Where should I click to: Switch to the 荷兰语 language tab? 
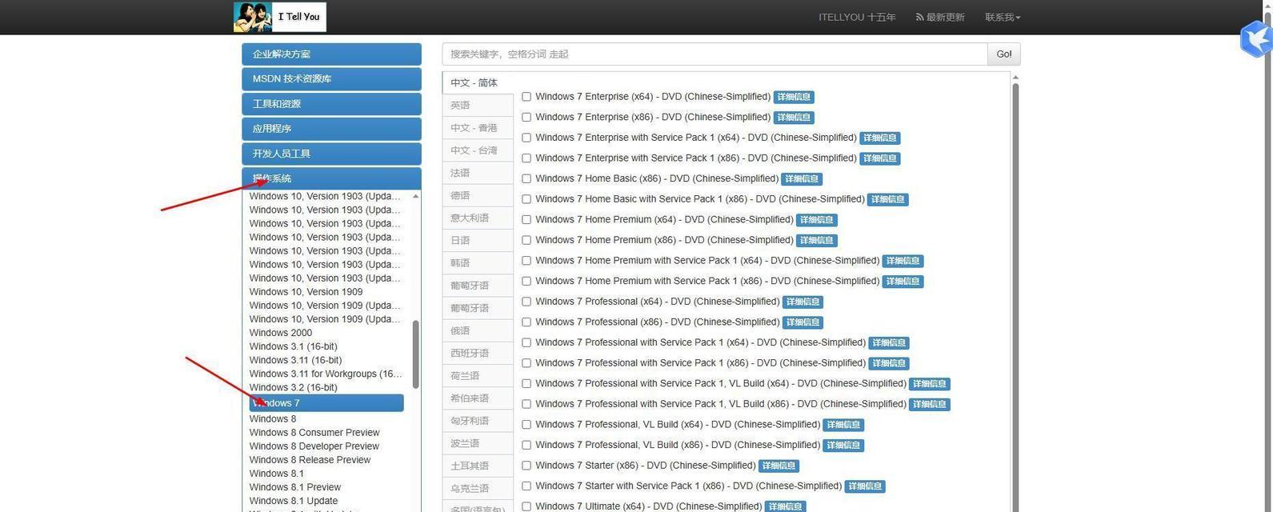point(478,375)
